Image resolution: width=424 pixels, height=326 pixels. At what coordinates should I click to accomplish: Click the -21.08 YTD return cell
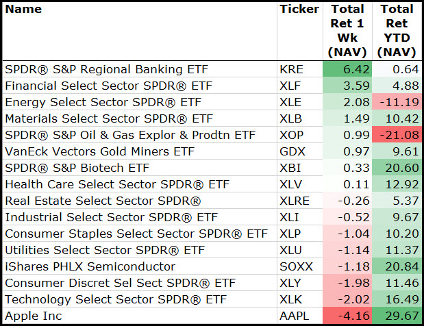[398, 135]
